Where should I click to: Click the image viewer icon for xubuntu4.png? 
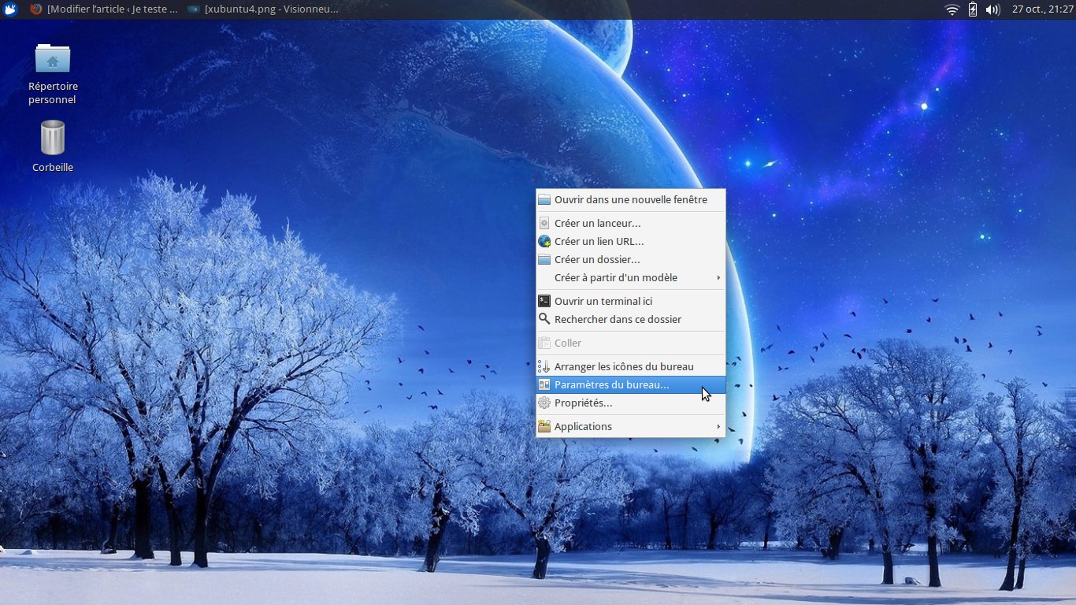pos(193,9)
